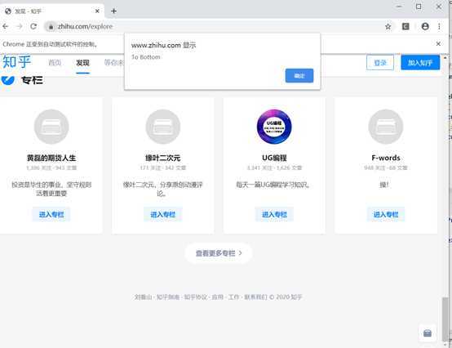
Task: Click the floating icon button at bottom right
Action: (428, 333)
